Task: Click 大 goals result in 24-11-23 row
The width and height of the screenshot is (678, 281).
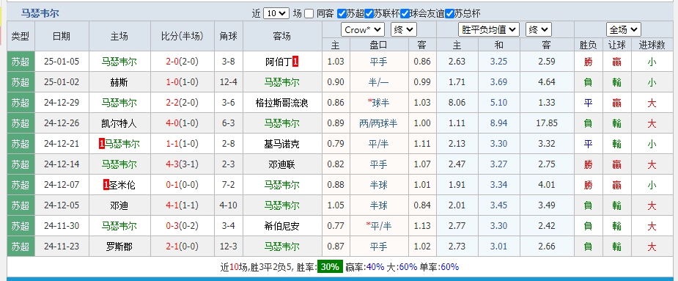Action: (652, 247)
